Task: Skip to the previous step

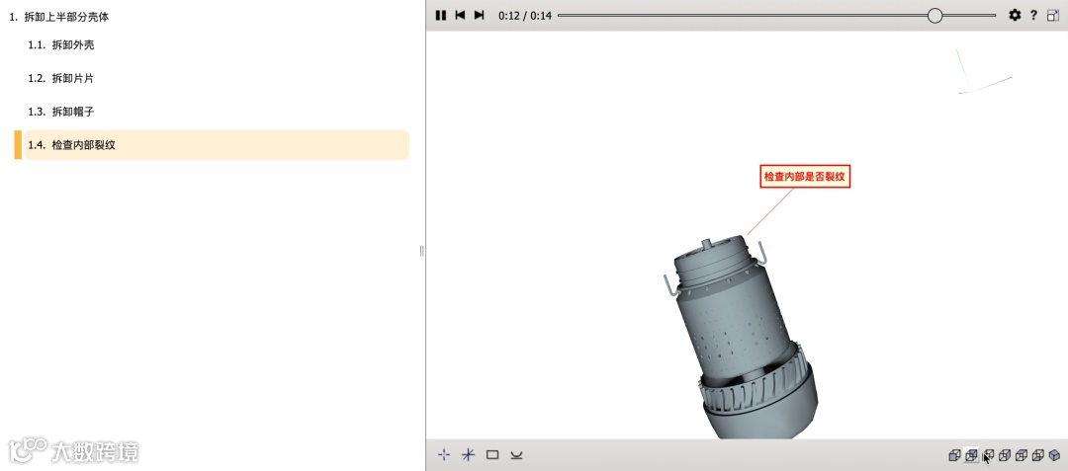Action: pos(461,15)
